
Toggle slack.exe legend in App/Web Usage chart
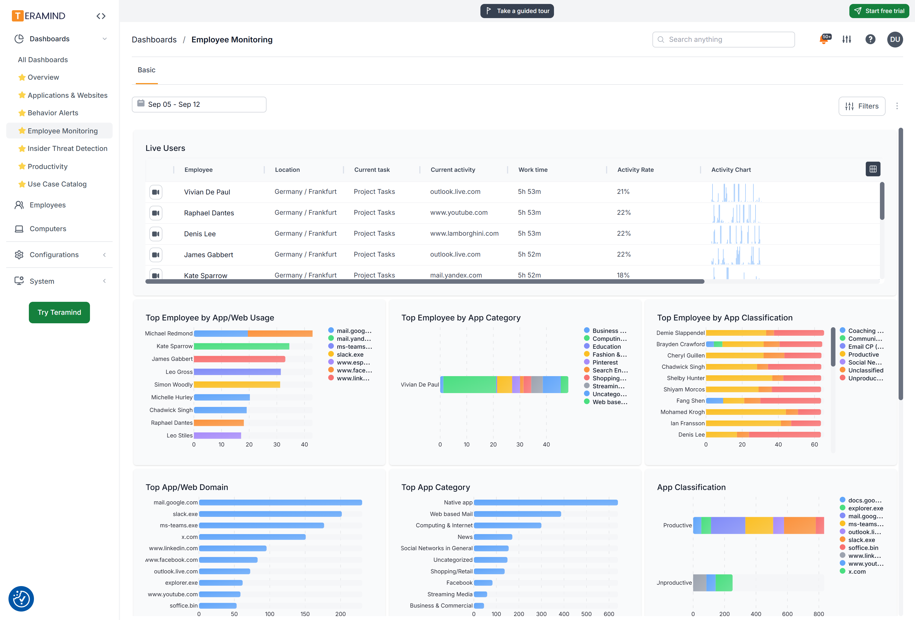point(346,354)
